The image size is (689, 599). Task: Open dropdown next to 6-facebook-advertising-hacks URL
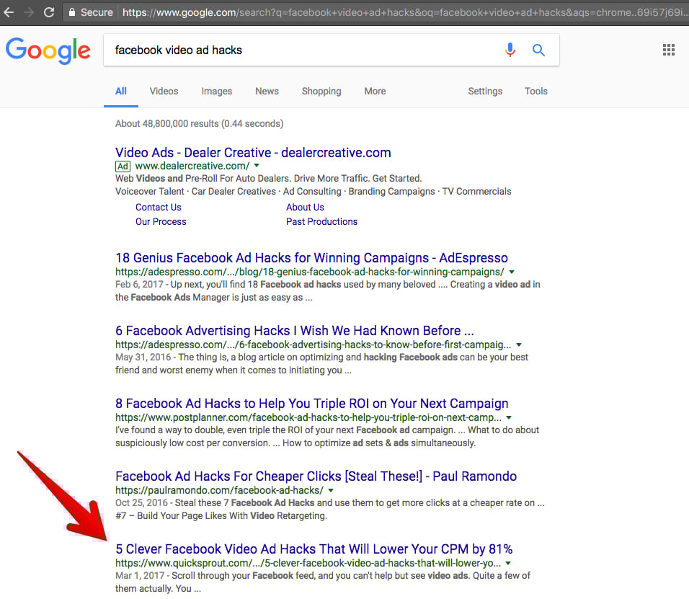518,345
